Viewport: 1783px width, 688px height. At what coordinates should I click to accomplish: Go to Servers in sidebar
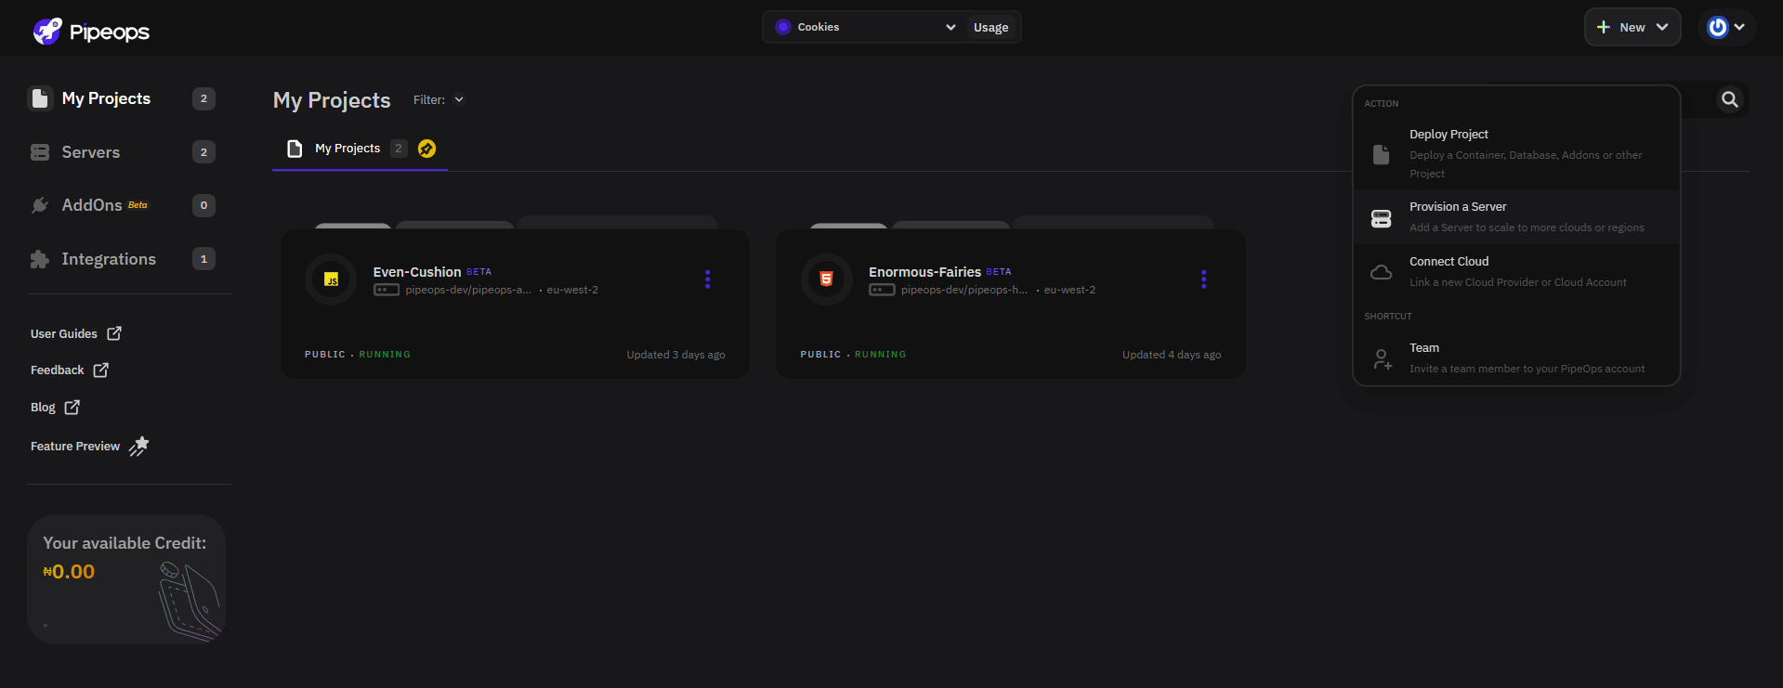(90, 152)
